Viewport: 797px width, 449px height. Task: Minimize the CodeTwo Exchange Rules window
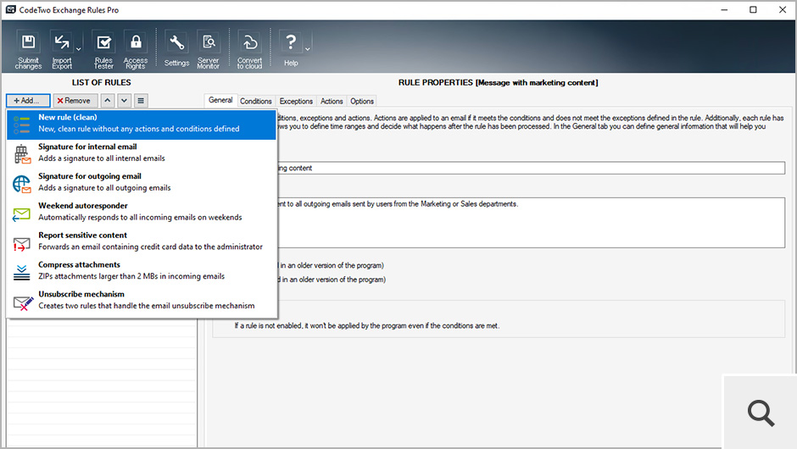click(x=724, y=9)
